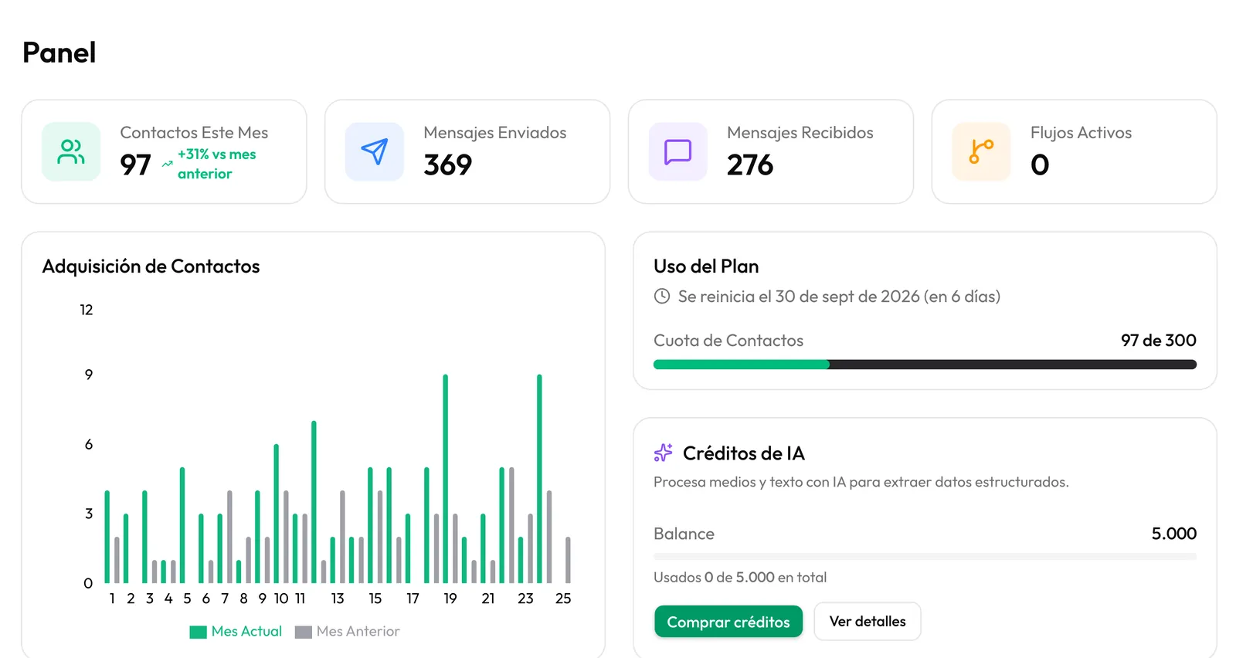Click the Mensajes Recibidos label
Screen dimensions: 1236x658
[x=800, y=133]
